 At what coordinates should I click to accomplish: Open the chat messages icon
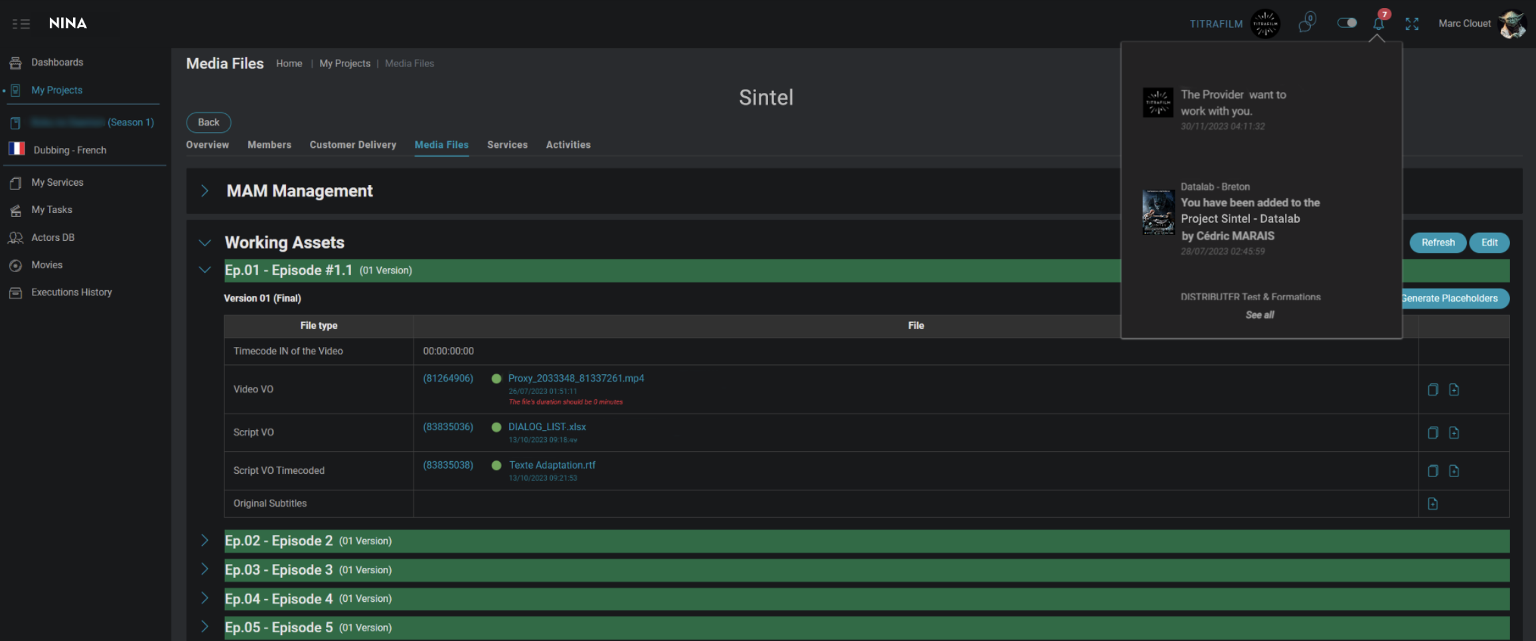click(1306, 23)
